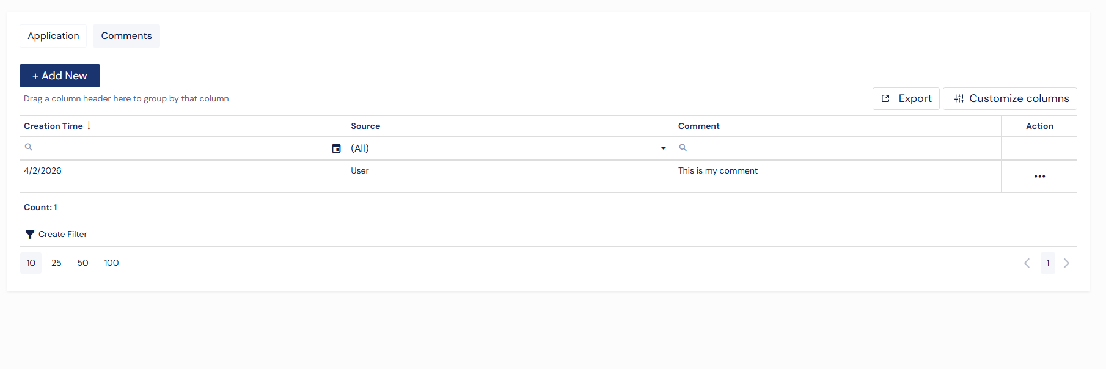Switch to the Application tab
Screen dimensions: 1106x369
tap(53, 36)
